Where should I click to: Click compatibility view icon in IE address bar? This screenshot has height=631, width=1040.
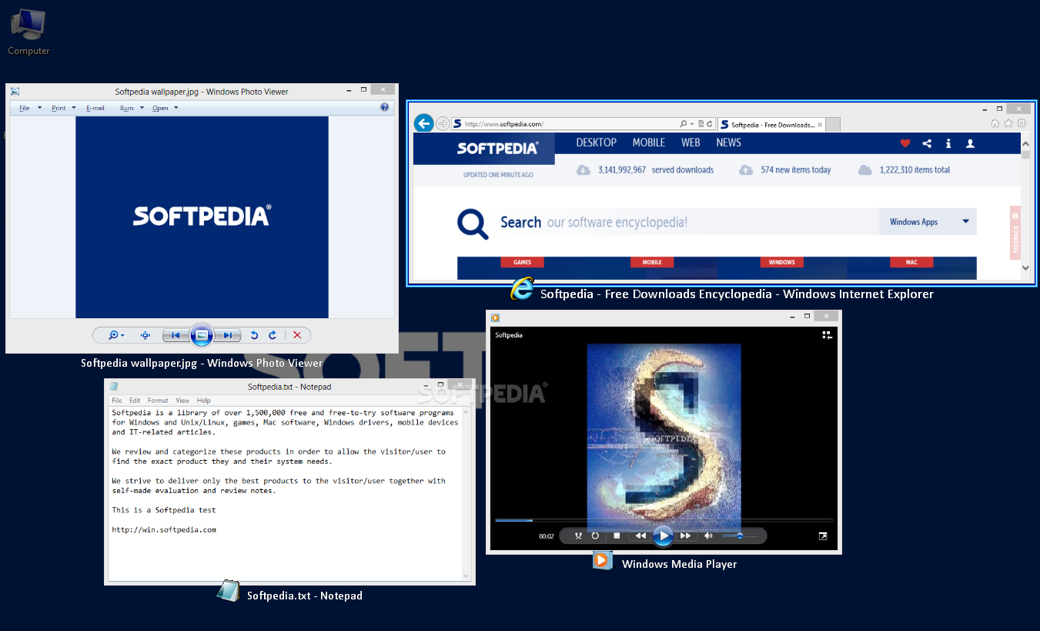[x=700, y=124]
